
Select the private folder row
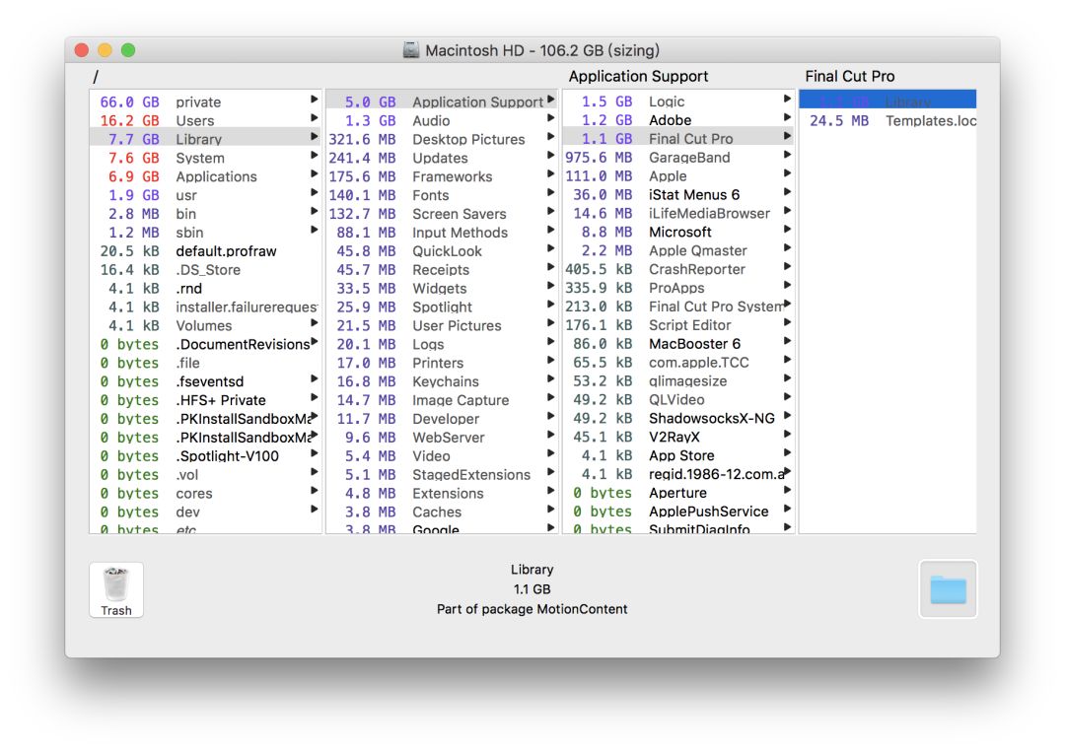click(206, 102)
